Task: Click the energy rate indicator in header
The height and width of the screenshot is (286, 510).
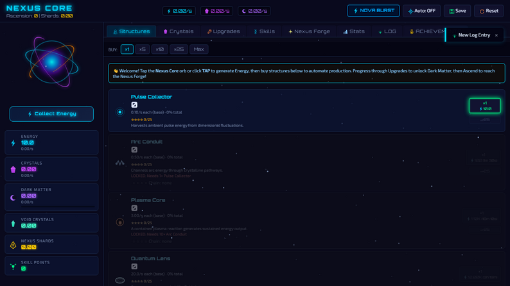Action: click(179, 11)
